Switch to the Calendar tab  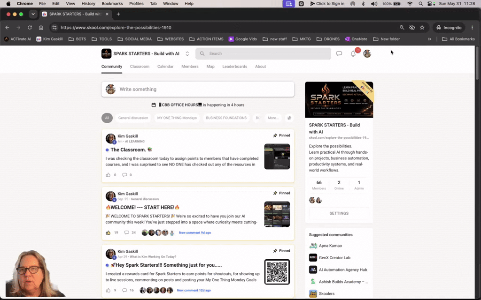coord(165,67)
